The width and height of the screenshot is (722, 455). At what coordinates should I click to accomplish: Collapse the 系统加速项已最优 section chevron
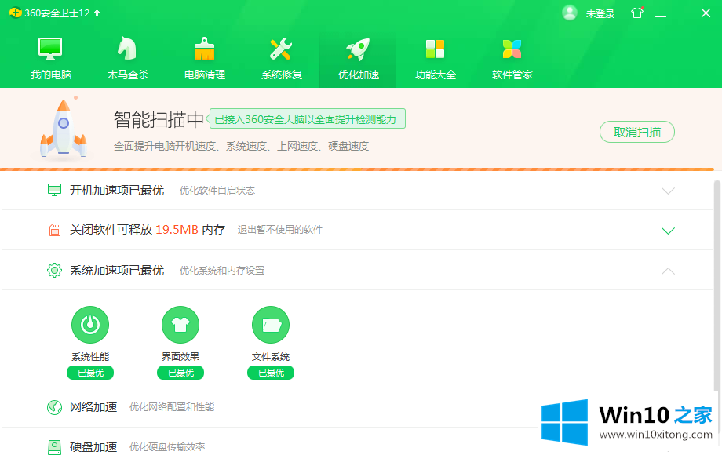coord(668,271)
